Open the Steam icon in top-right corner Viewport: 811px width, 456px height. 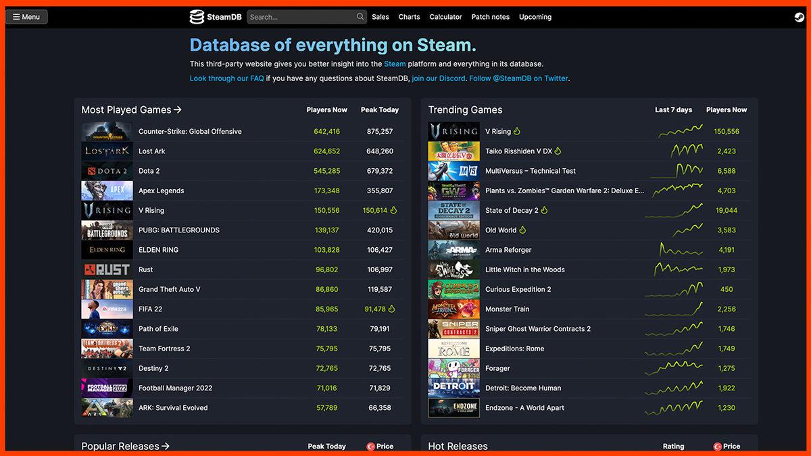pos(799,18)
